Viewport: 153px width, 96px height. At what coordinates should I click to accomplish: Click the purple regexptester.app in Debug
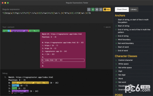[20, 91]
